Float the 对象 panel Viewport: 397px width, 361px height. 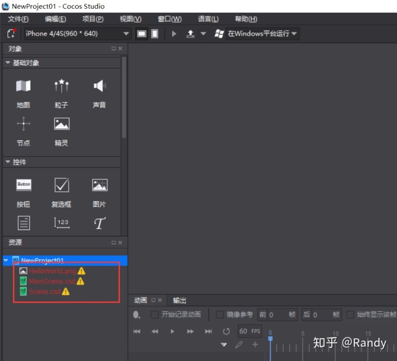pyautogui.click(x=114, y=49)
